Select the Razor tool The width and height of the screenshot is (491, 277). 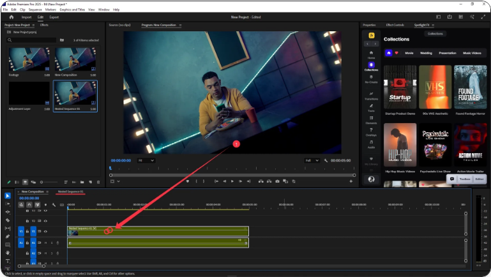pos(8,220)
